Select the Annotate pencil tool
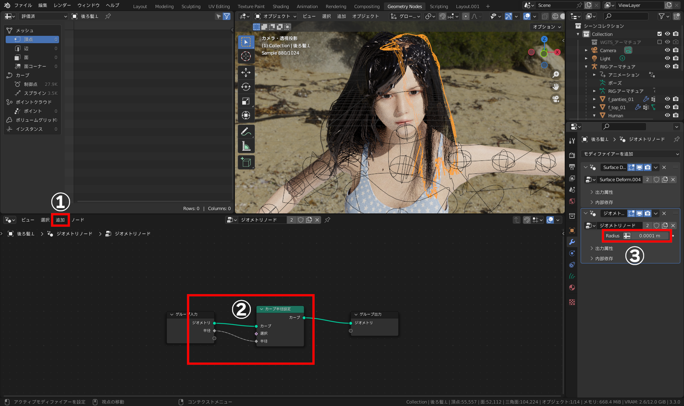The width and height of the screenshot is (684, 406). click(x=246, y=132)
